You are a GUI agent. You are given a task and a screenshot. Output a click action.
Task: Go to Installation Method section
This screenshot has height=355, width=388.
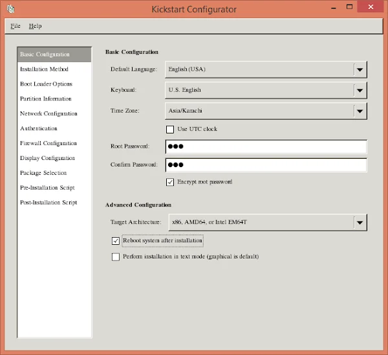(54, 69)
